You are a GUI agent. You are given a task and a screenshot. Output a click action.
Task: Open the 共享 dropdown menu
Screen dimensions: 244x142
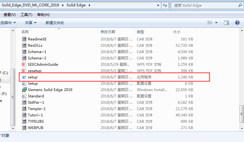[x=31, y=23]
